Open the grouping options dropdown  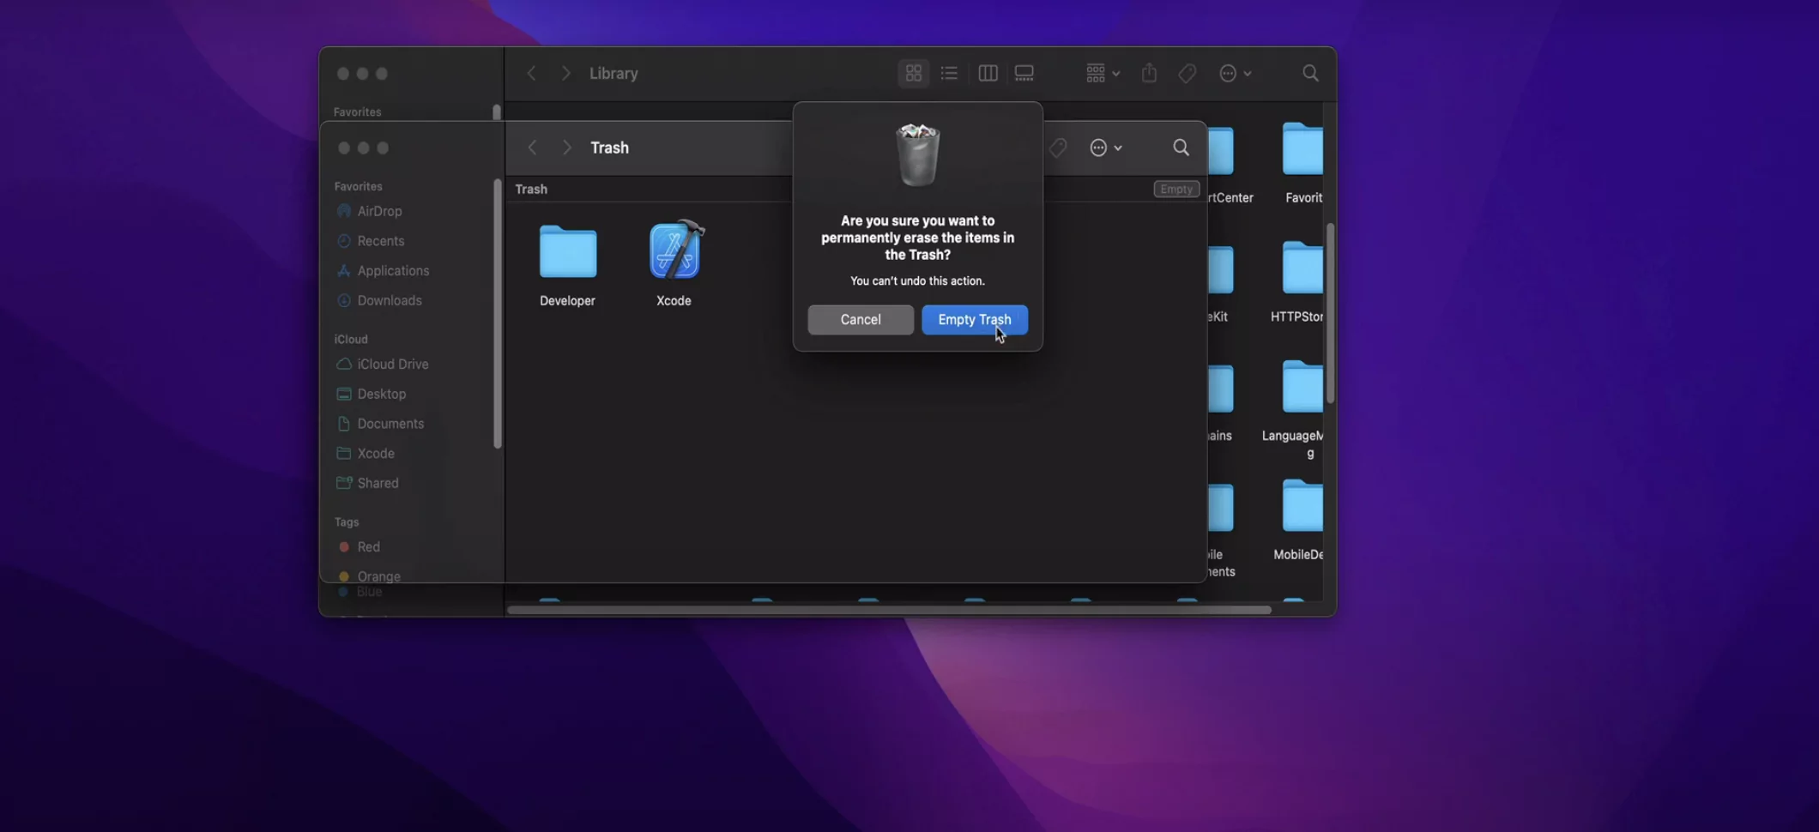point(1101,73)
